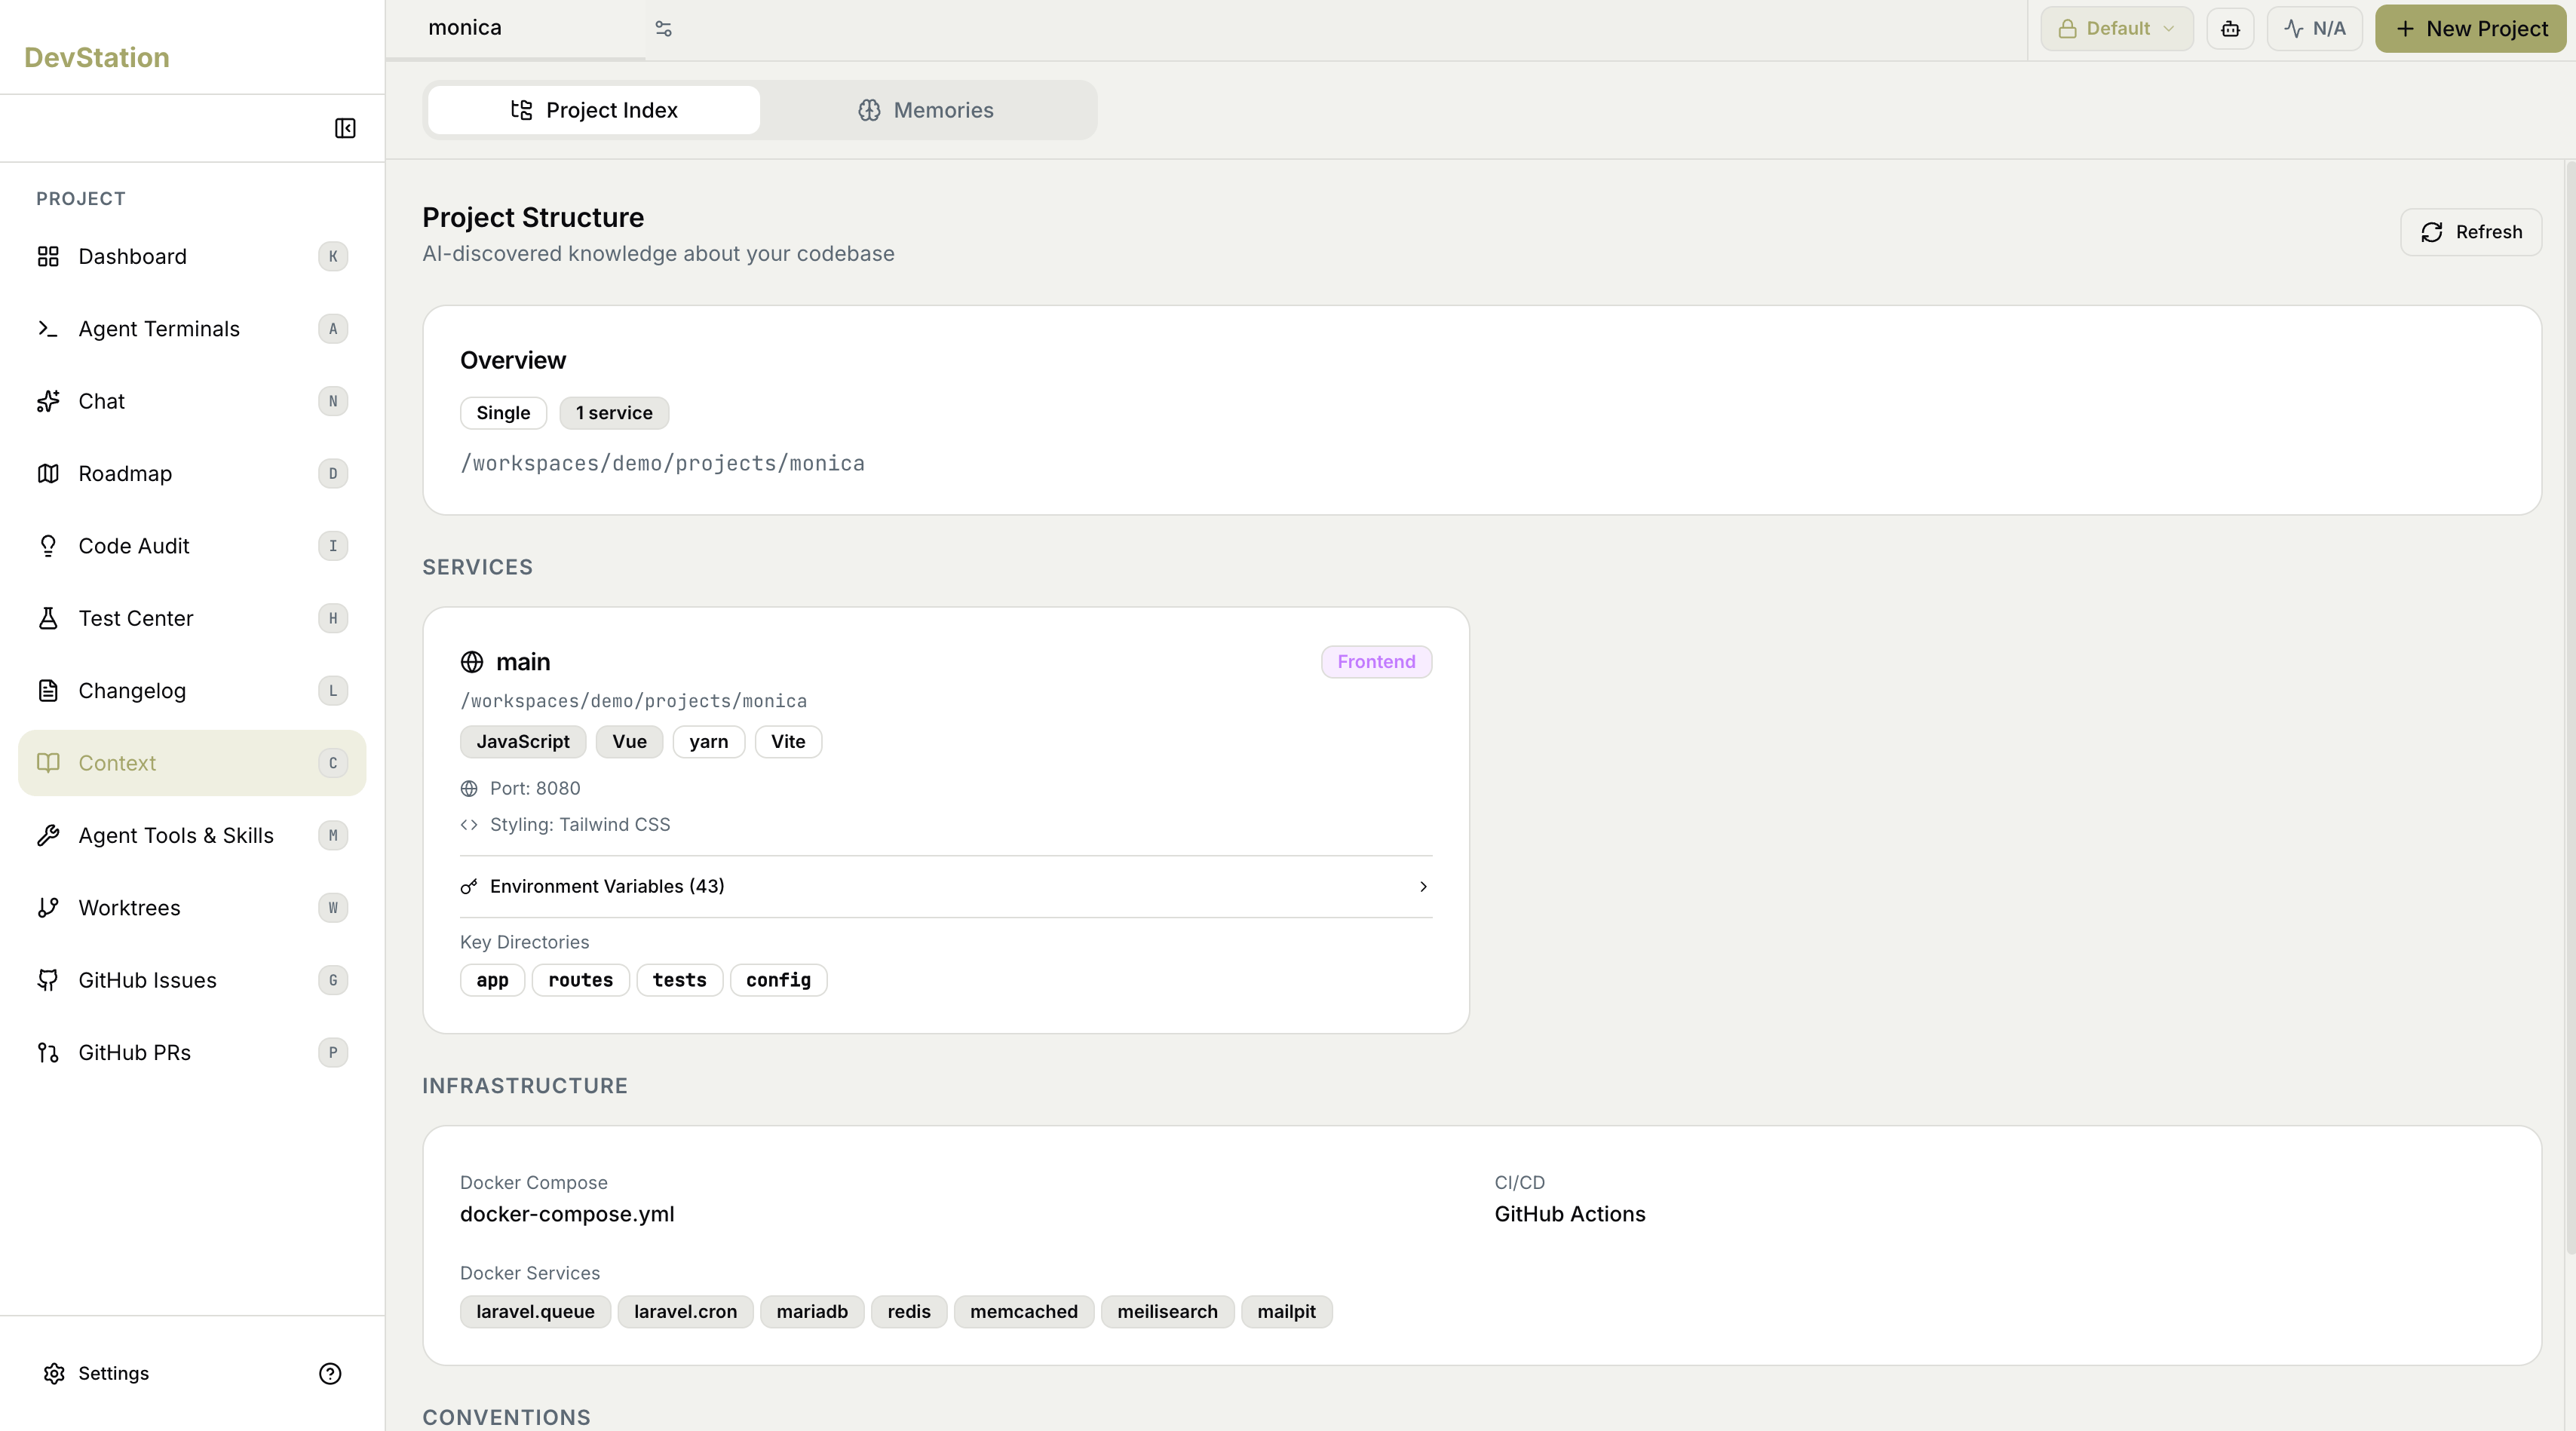2576x1431 pixels.
Task: Click the tests key directory chip
Action: (679, 980)
